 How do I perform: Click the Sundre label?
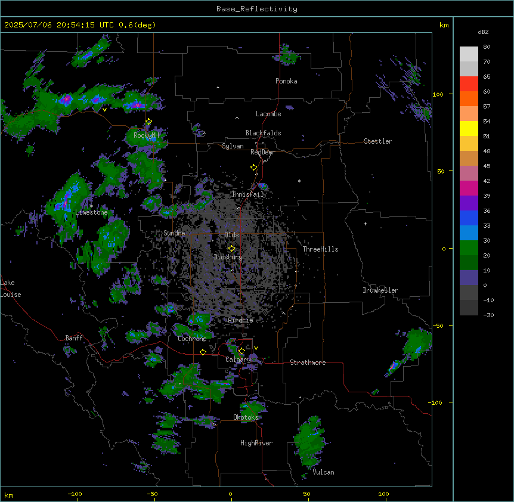(174, 233)
